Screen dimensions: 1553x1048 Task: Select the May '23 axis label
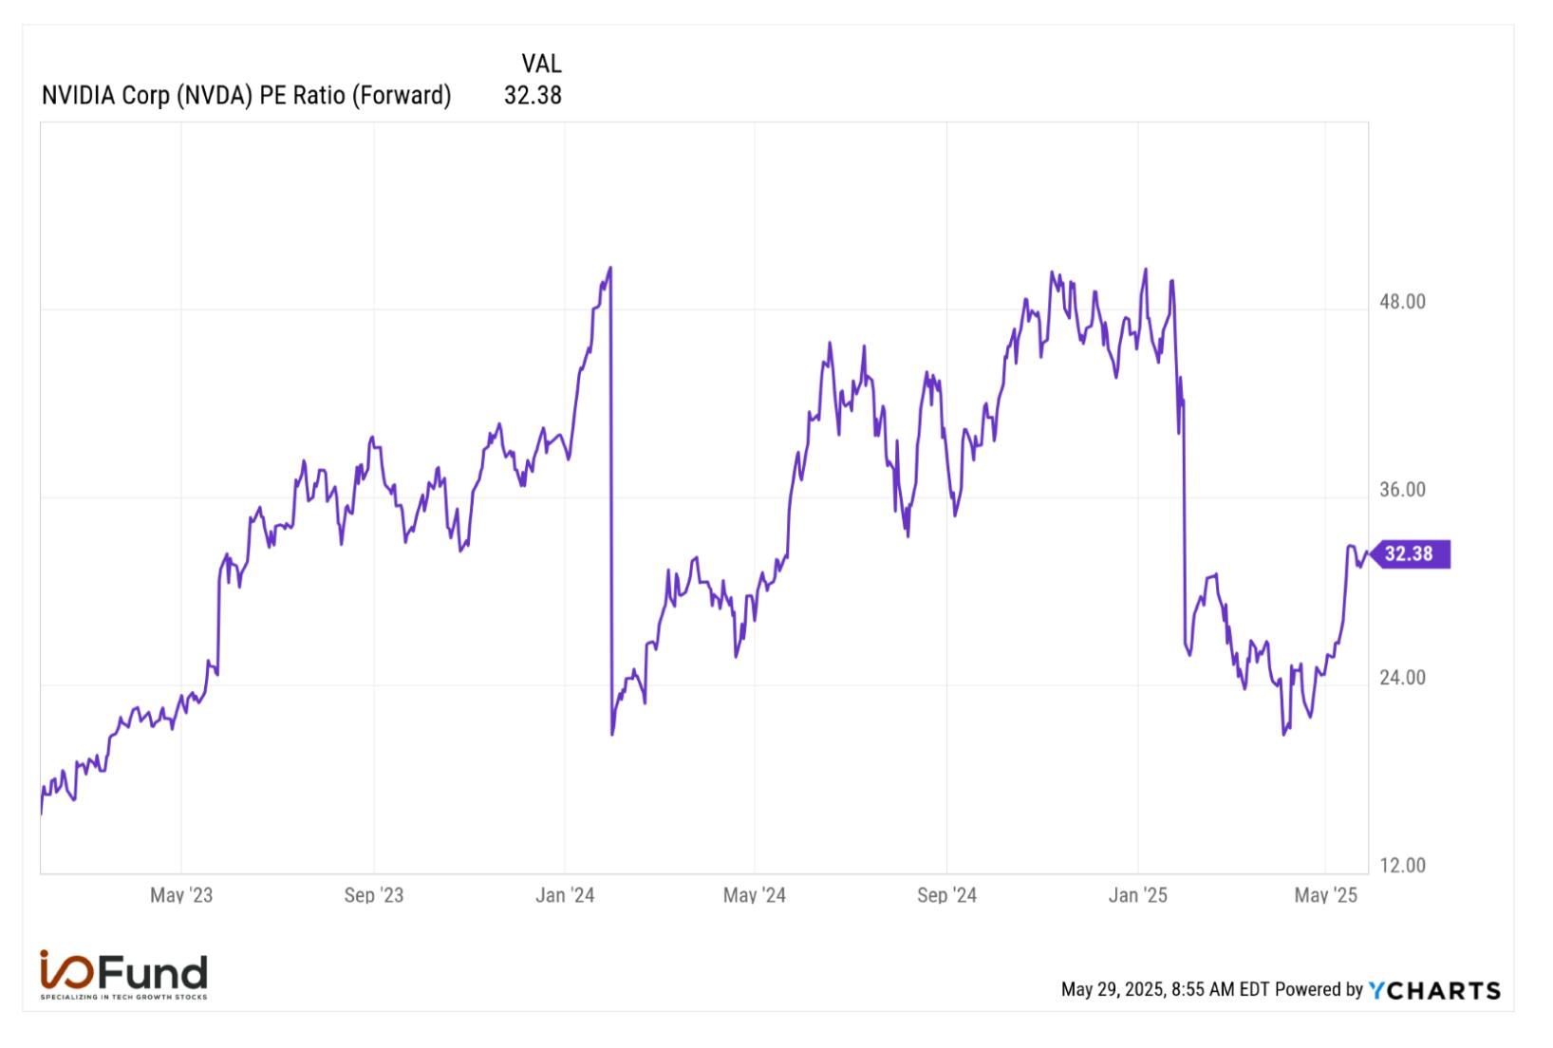pos(181,895)
